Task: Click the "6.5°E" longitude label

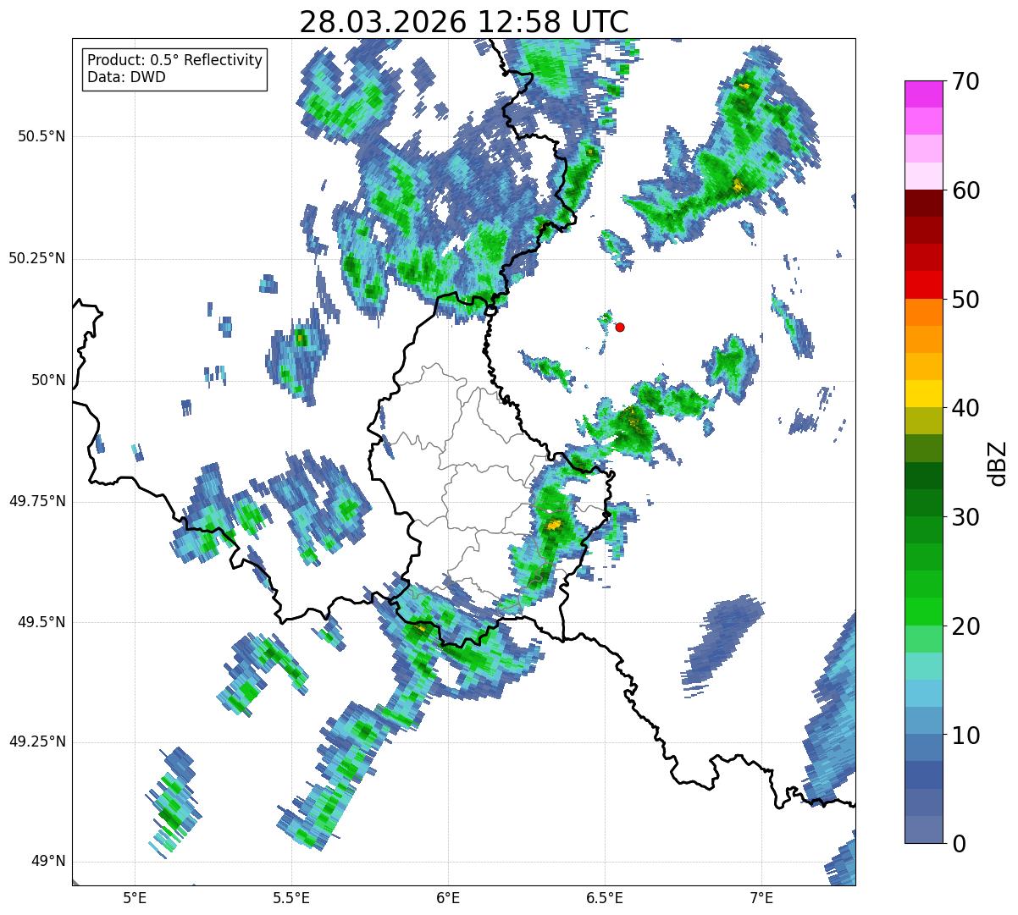Action: [x=605, y=897]
